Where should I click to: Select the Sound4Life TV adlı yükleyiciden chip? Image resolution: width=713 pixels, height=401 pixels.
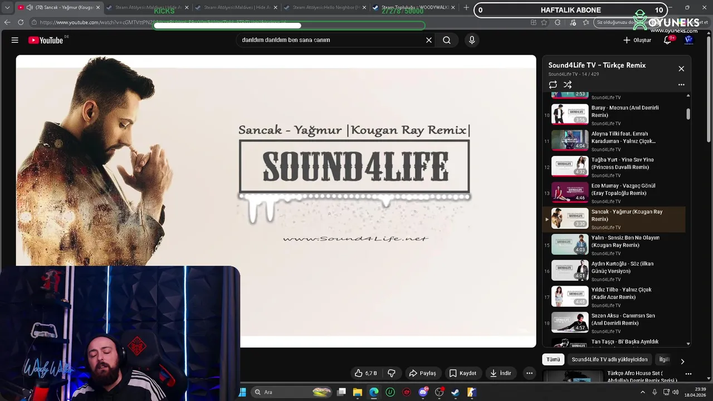[x=609, y=359]
